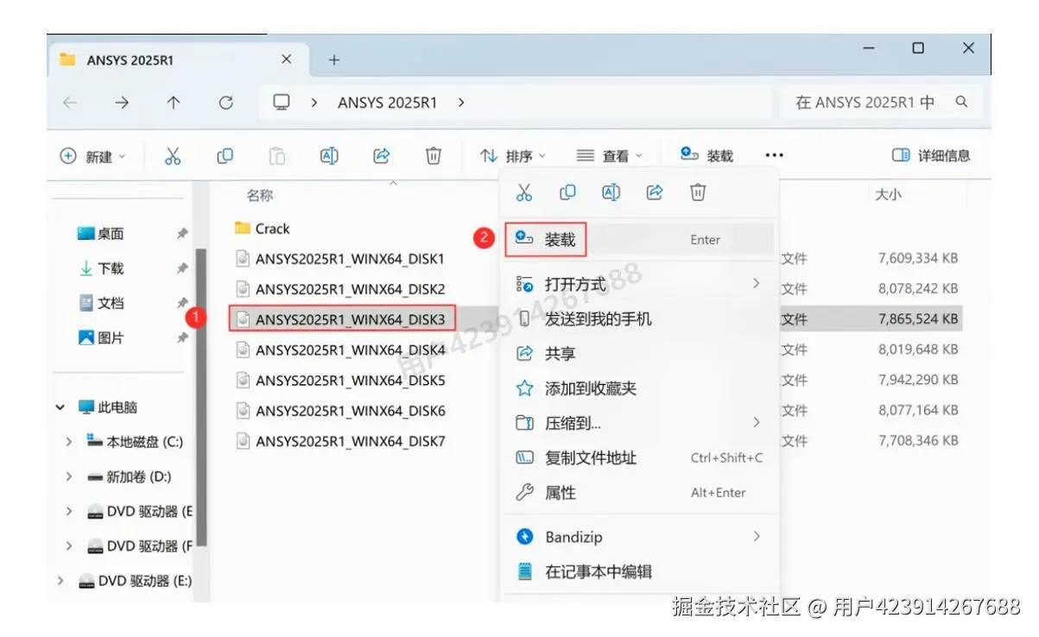The width and height of the screenshot is (1039, 637).
Task: Share the file via the toolbar share icon
Action: click(x=381, y=155)
